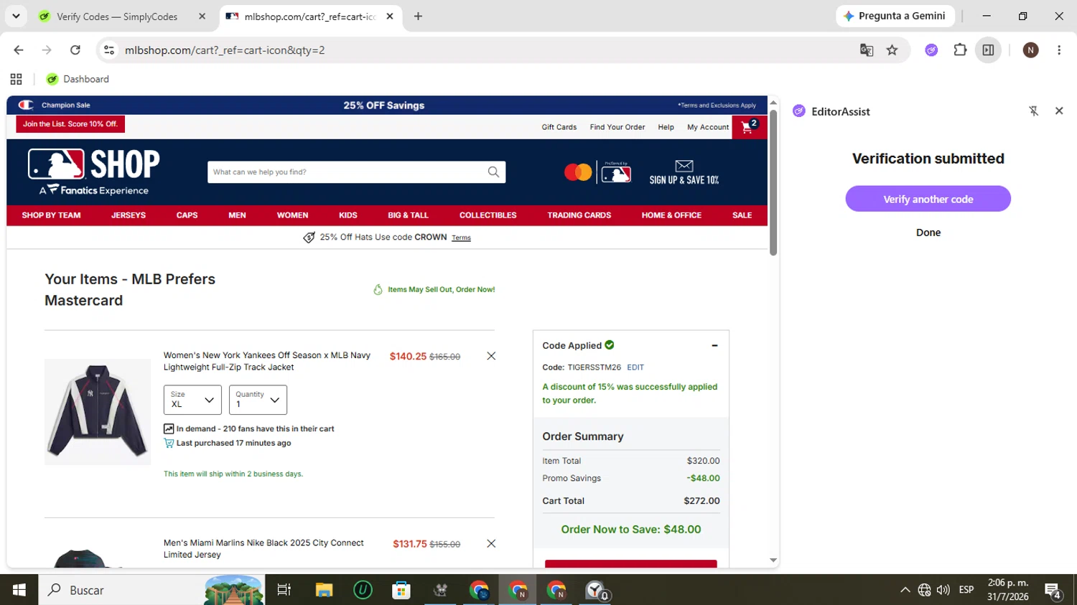Open the Dashboard bookmark
Viewport: 1077px width, 605px height.
click(78, 79)
